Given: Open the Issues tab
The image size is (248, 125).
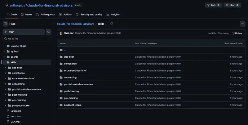Looking at the screenshot, I should click(x=26, y=15).
